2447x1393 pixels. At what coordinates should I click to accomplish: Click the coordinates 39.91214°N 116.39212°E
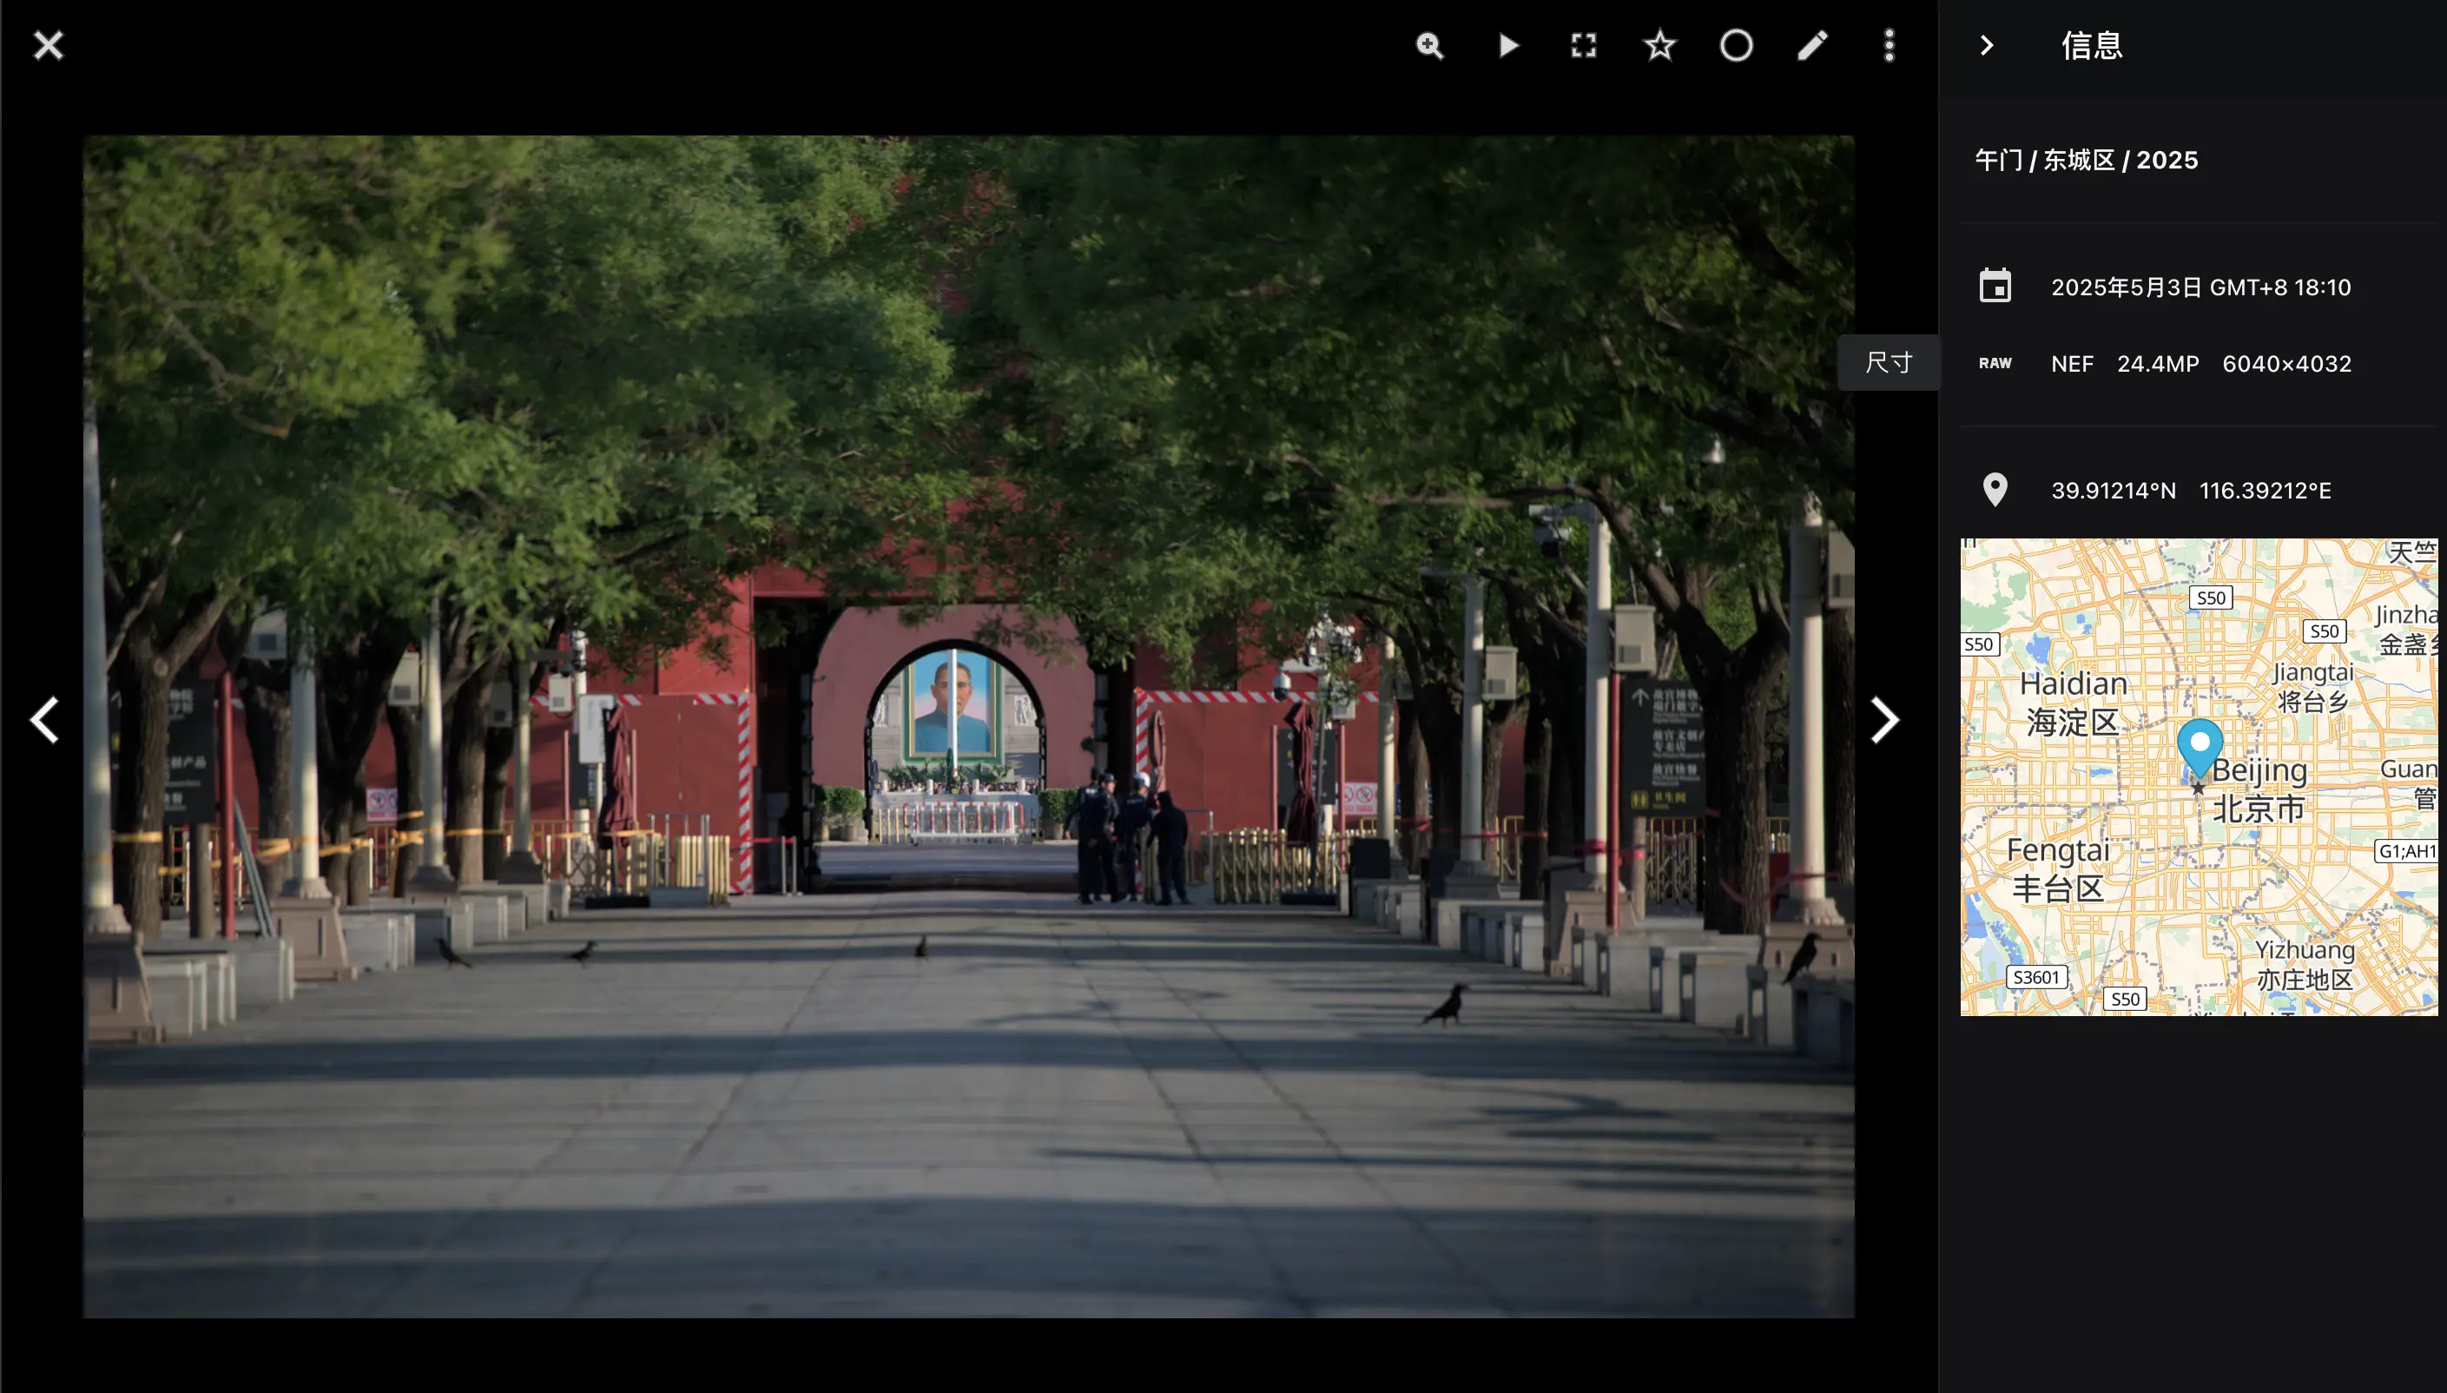(x=2191, y=490)
